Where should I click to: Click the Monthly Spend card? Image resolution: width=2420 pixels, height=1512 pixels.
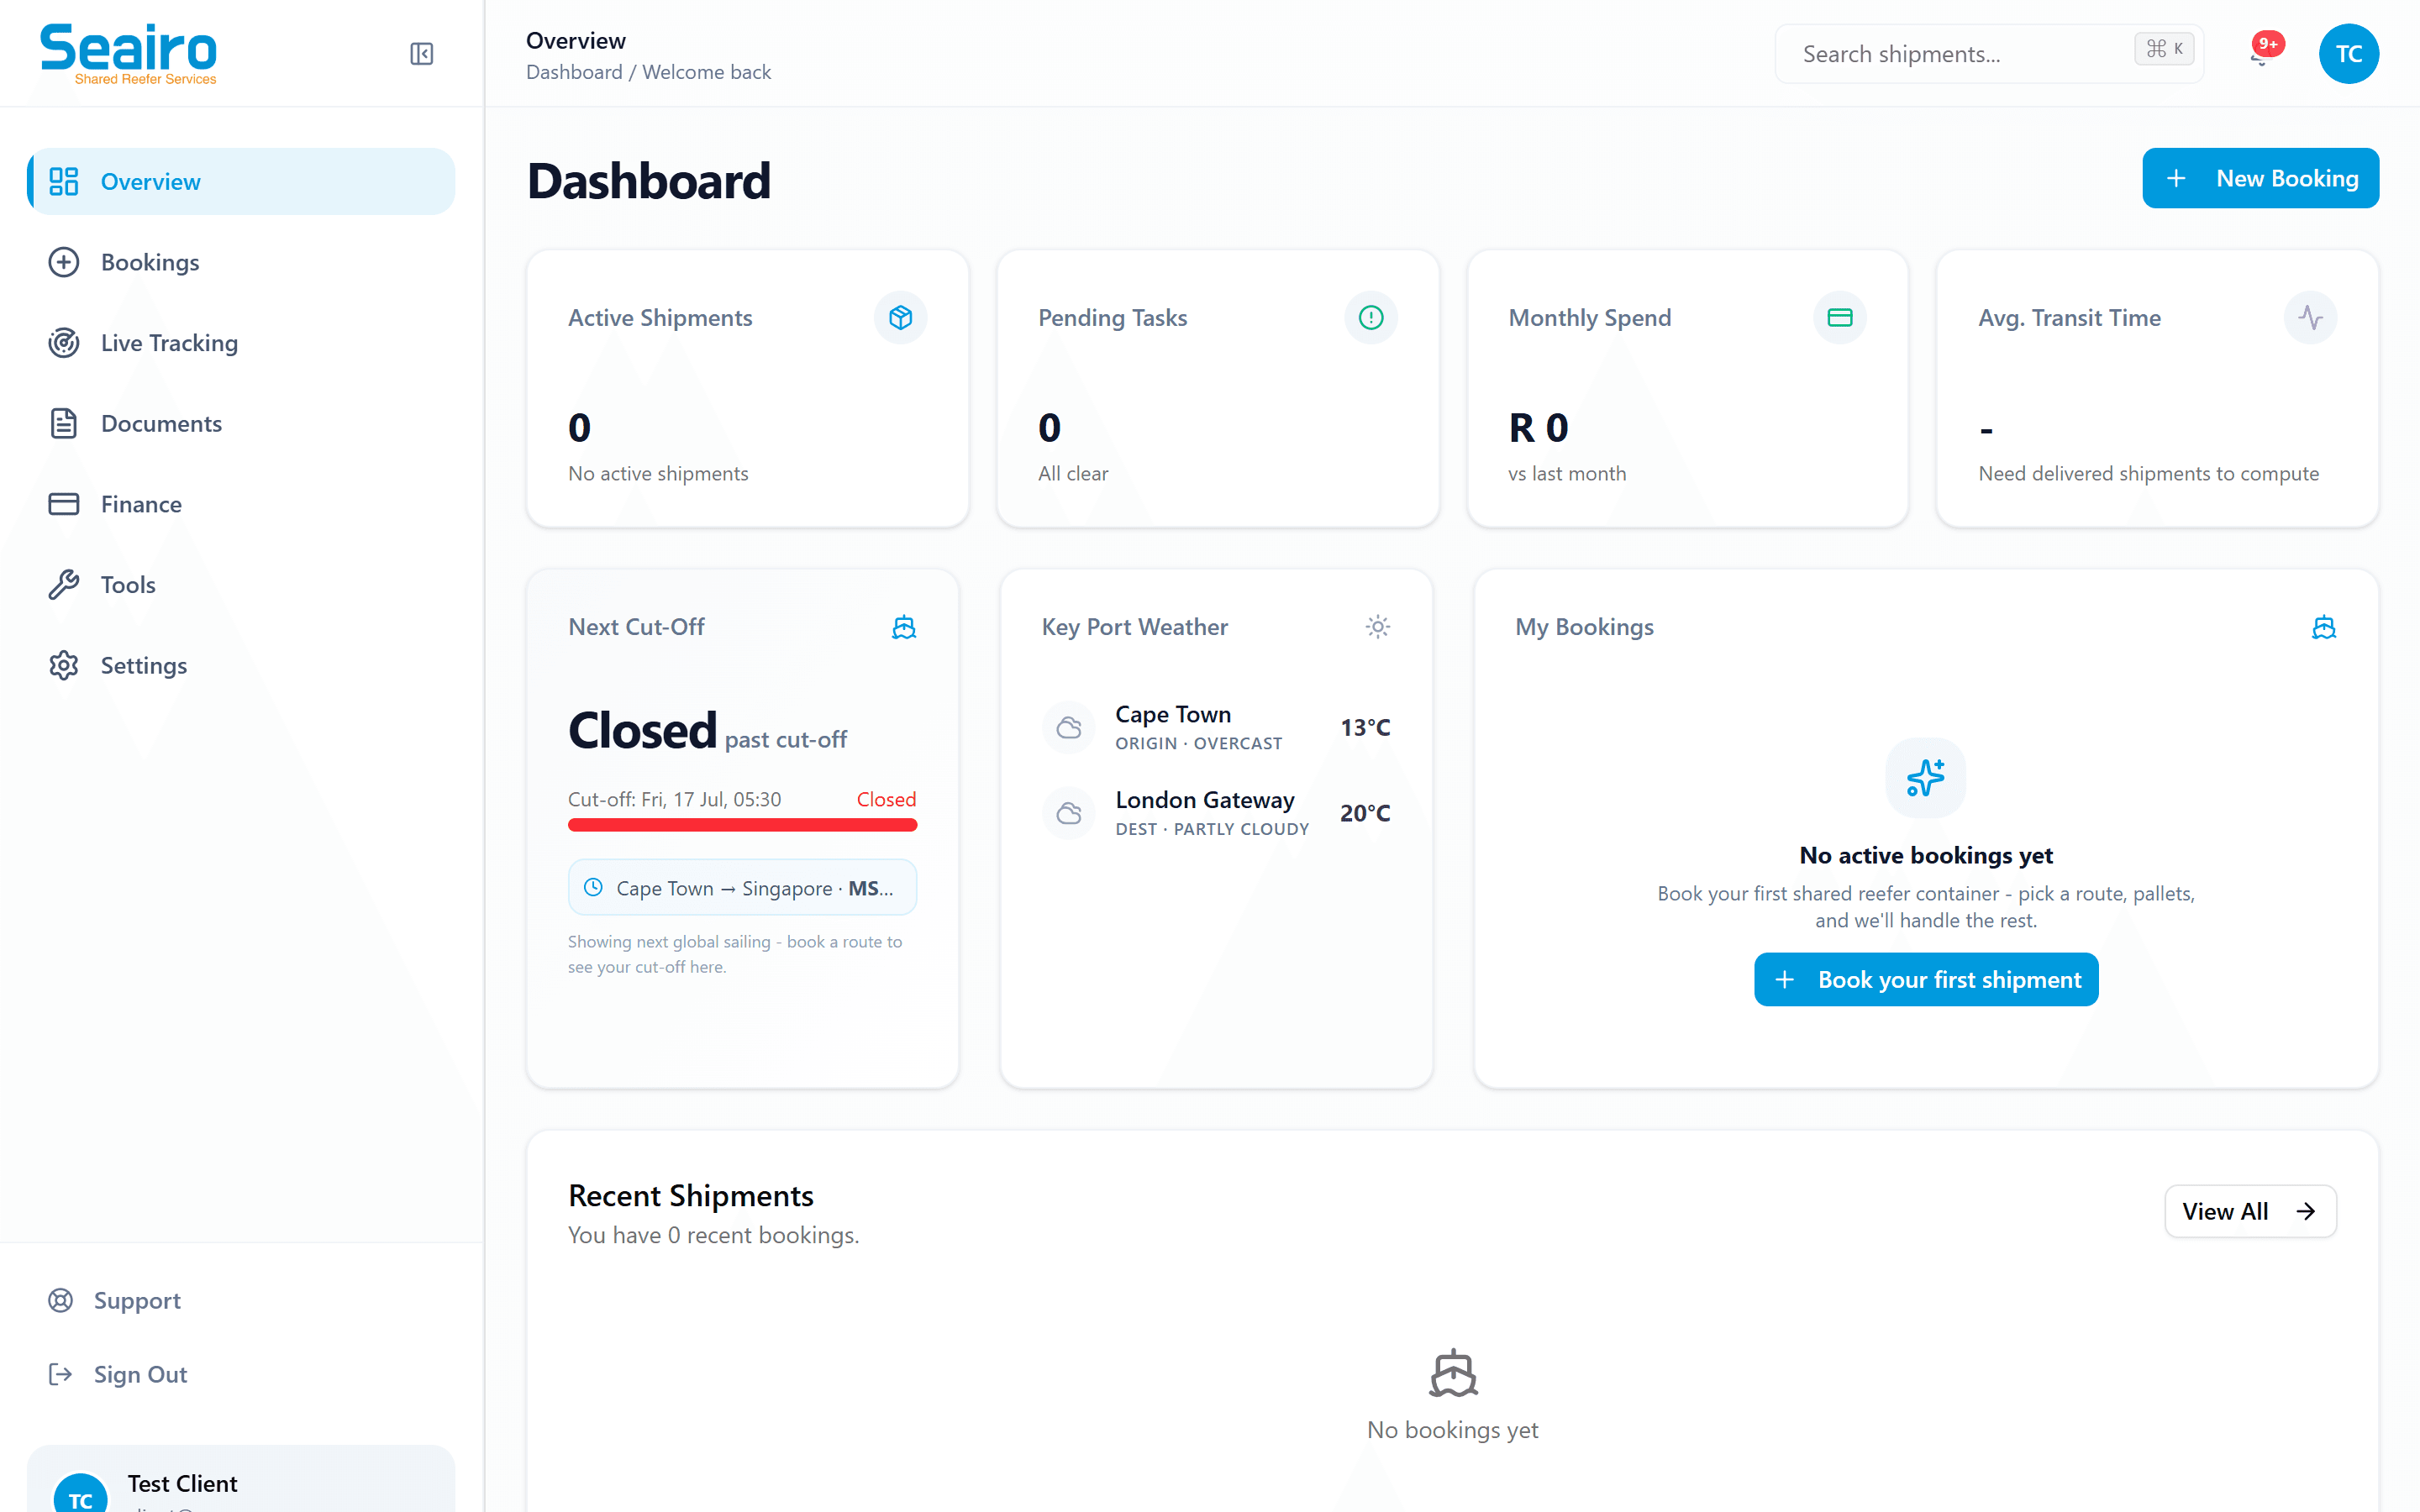[1688, 388]
